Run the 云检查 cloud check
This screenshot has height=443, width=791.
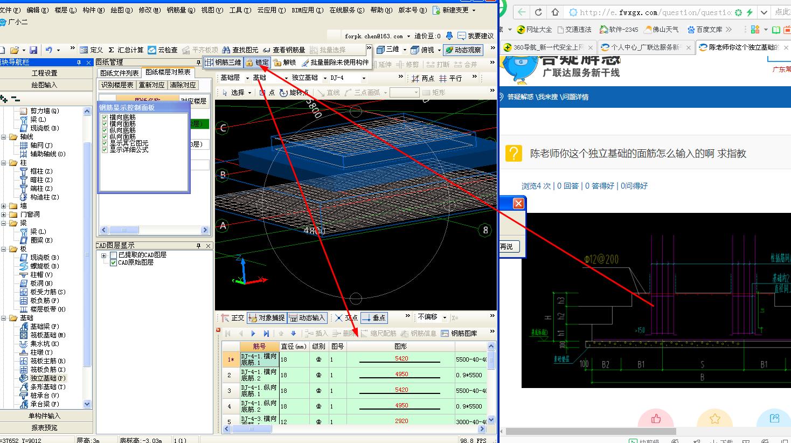[163, 50]
